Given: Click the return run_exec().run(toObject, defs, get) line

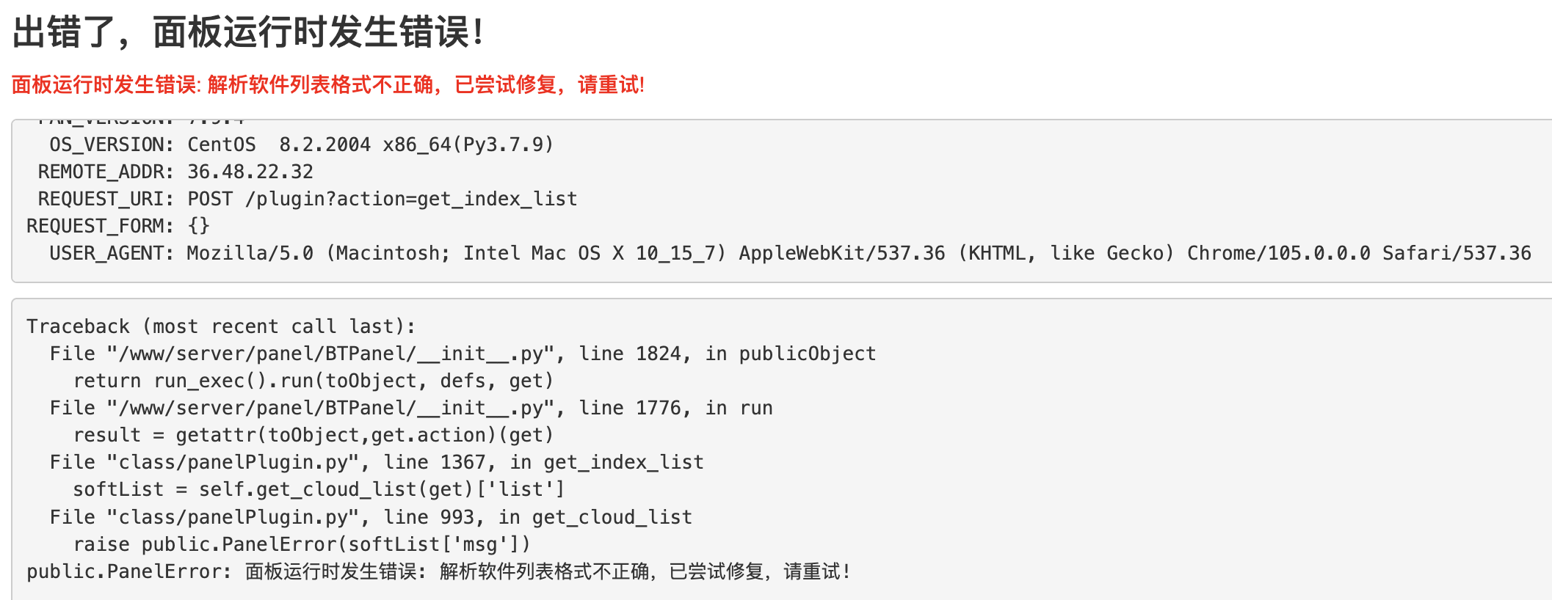Looking at the screenshot, I should coord(313,381).
